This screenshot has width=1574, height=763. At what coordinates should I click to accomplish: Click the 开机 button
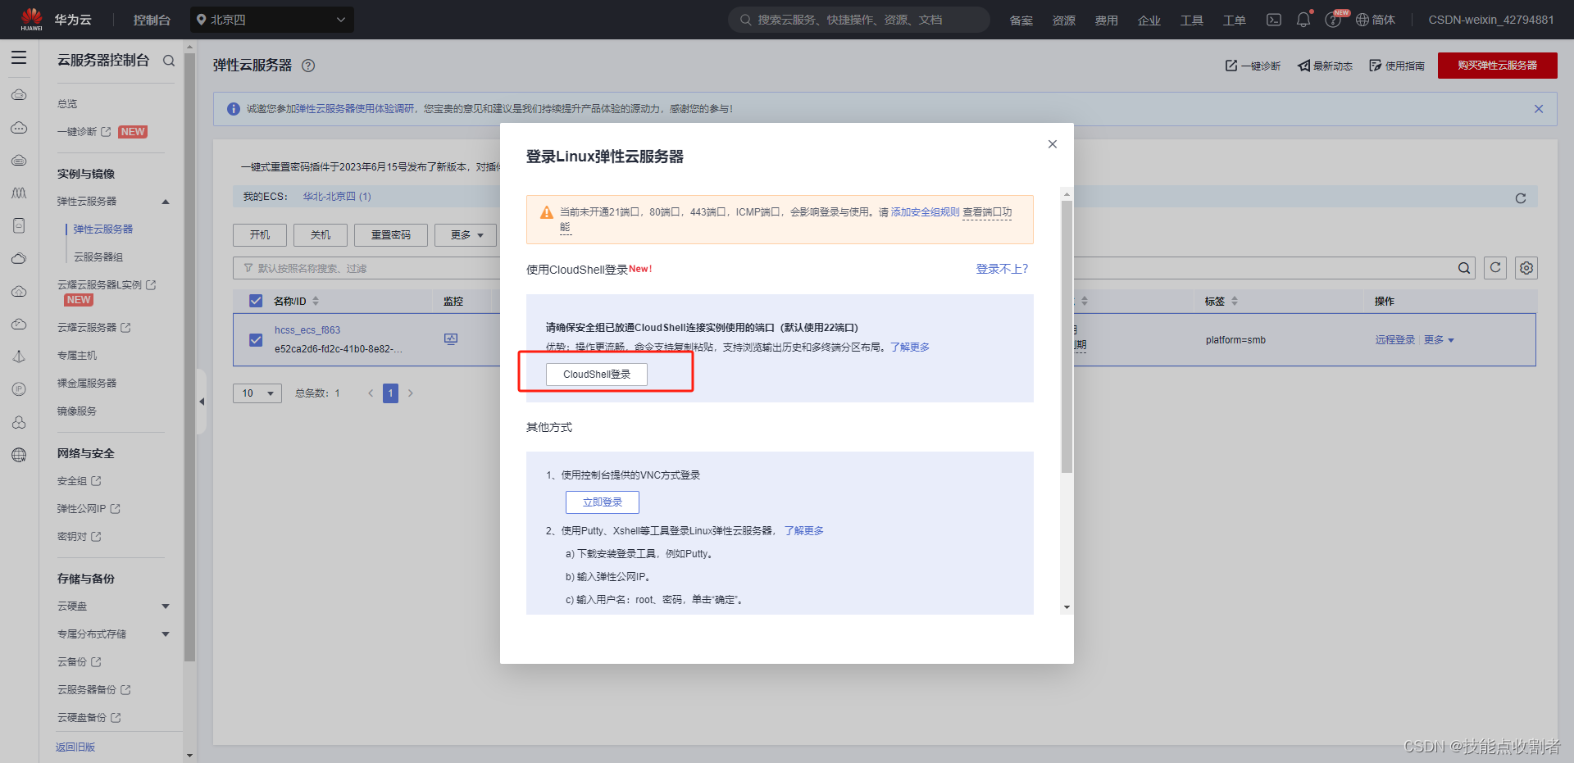[260, 235]
